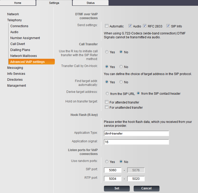The height and width of the screenshot is (193, 198).
Task: Select Yes for R key SIP Refer transfer
Action: (107, 52)
